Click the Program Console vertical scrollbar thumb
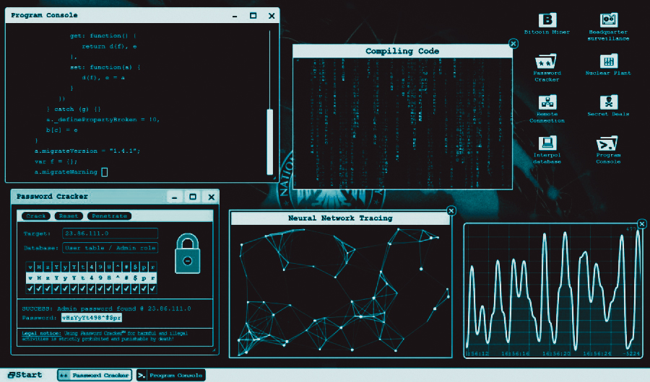 [270, 141]
